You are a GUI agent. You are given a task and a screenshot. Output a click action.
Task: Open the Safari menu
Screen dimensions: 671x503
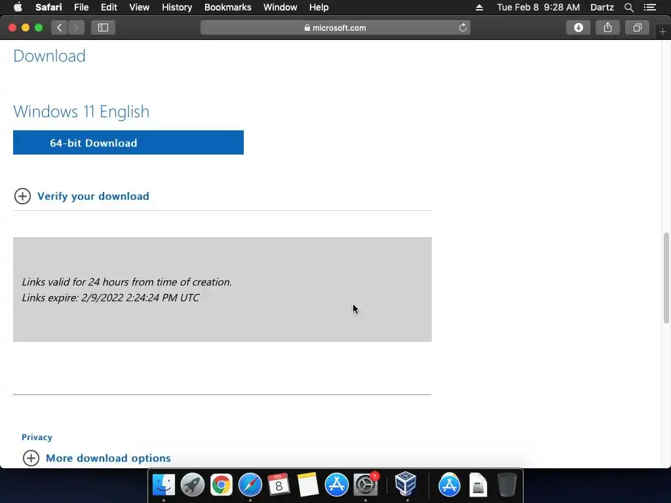[x=48, y=7]
